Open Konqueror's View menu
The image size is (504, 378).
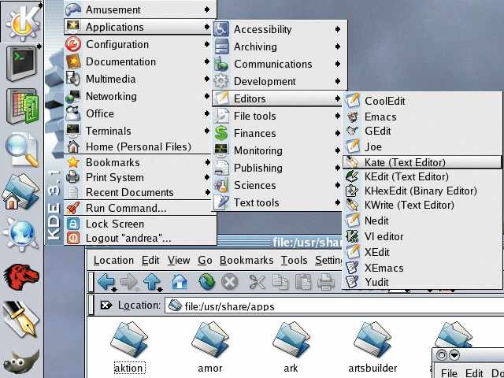[179, 261]
